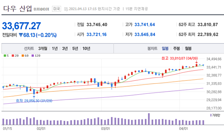Click the 다우 산업 index title

(17, 9)
